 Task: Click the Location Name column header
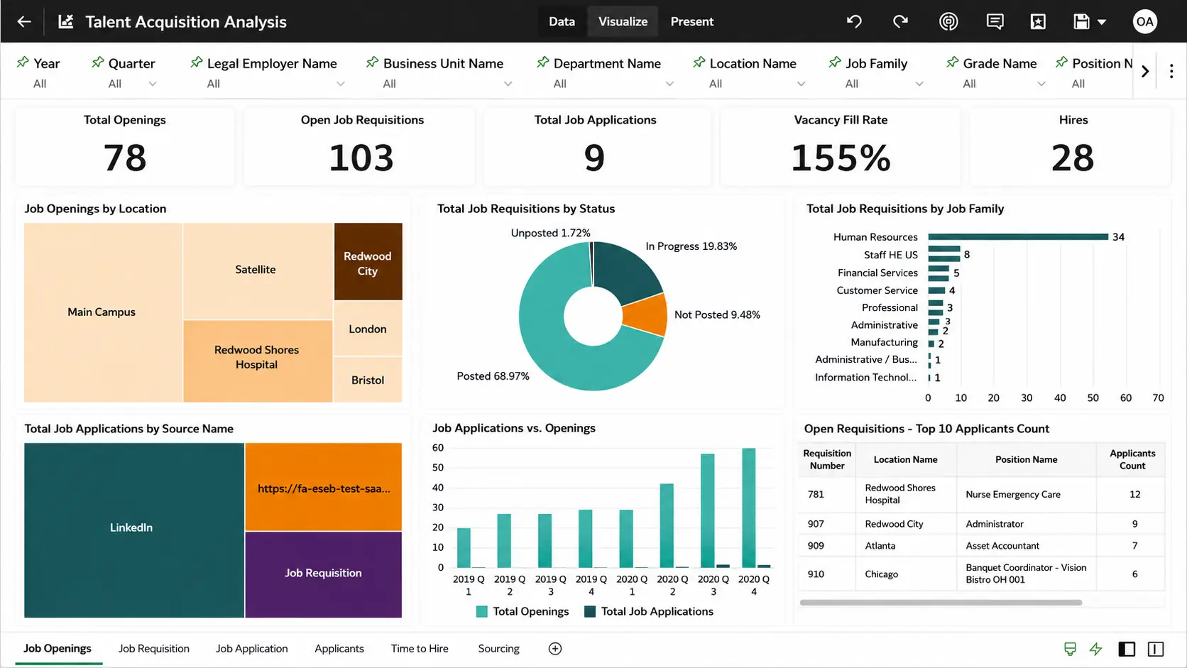(906, 459)
